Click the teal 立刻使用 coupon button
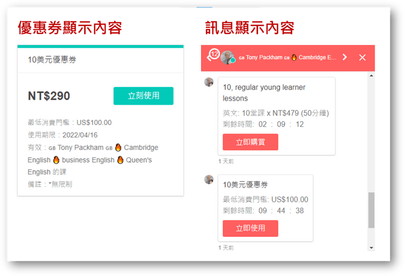 point(143,96)
